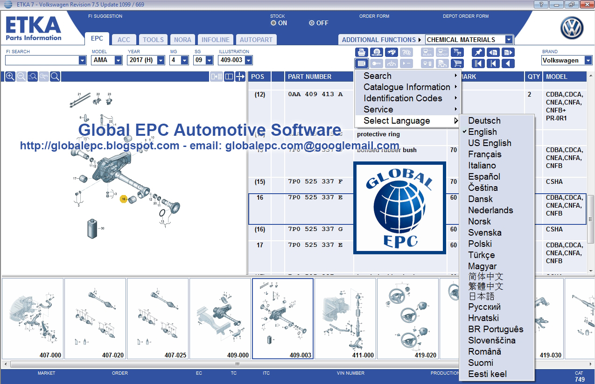Click the pushpin icon
This screenshot has width=595, height=384.
tap(478, 52)
